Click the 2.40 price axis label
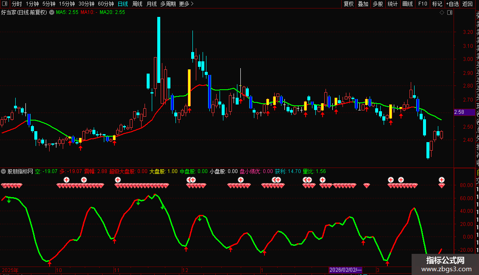Viewport: 479px width, 275px height. pos(468,140)
